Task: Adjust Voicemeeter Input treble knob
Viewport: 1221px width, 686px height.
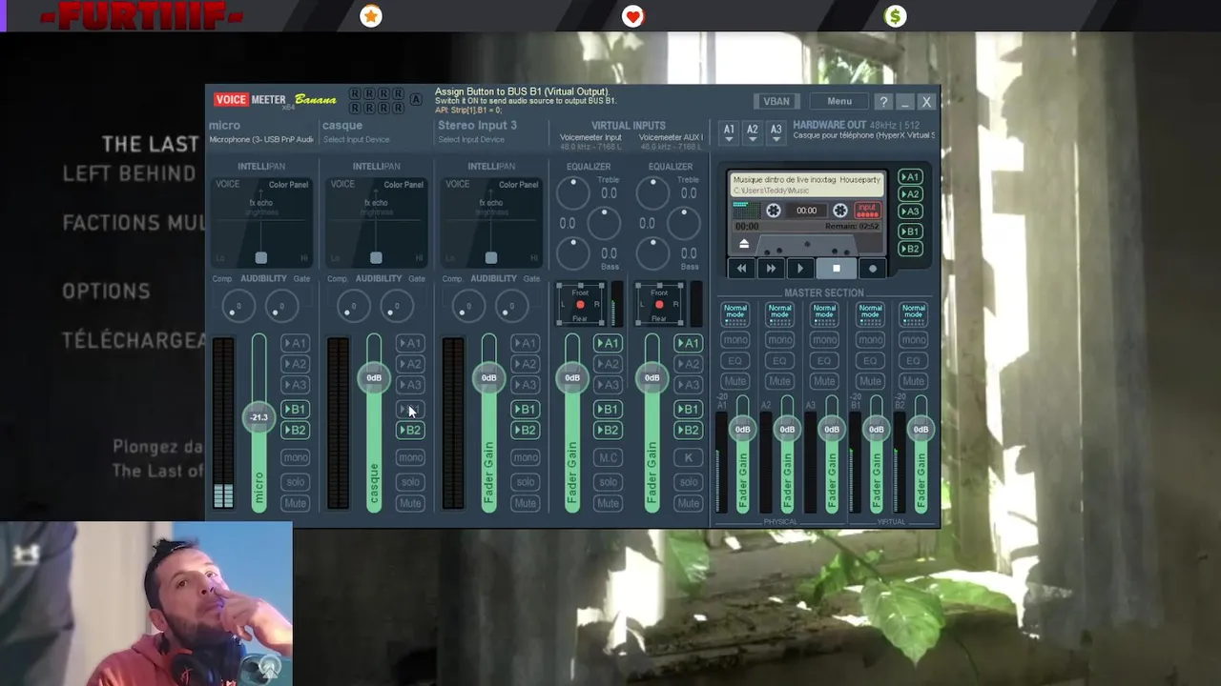Action: 572,194
